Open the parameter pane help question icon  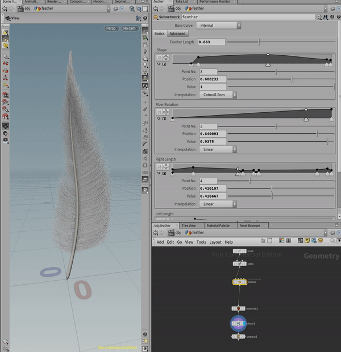(339, 17)
